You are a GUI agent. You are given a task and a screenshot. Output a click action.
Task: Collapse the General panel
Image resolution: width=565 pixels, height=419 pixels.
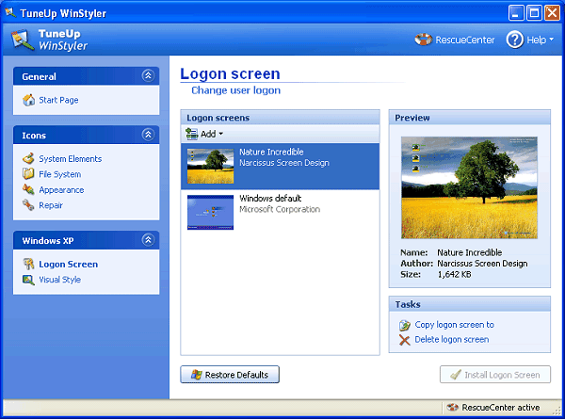tap(148, 75)
